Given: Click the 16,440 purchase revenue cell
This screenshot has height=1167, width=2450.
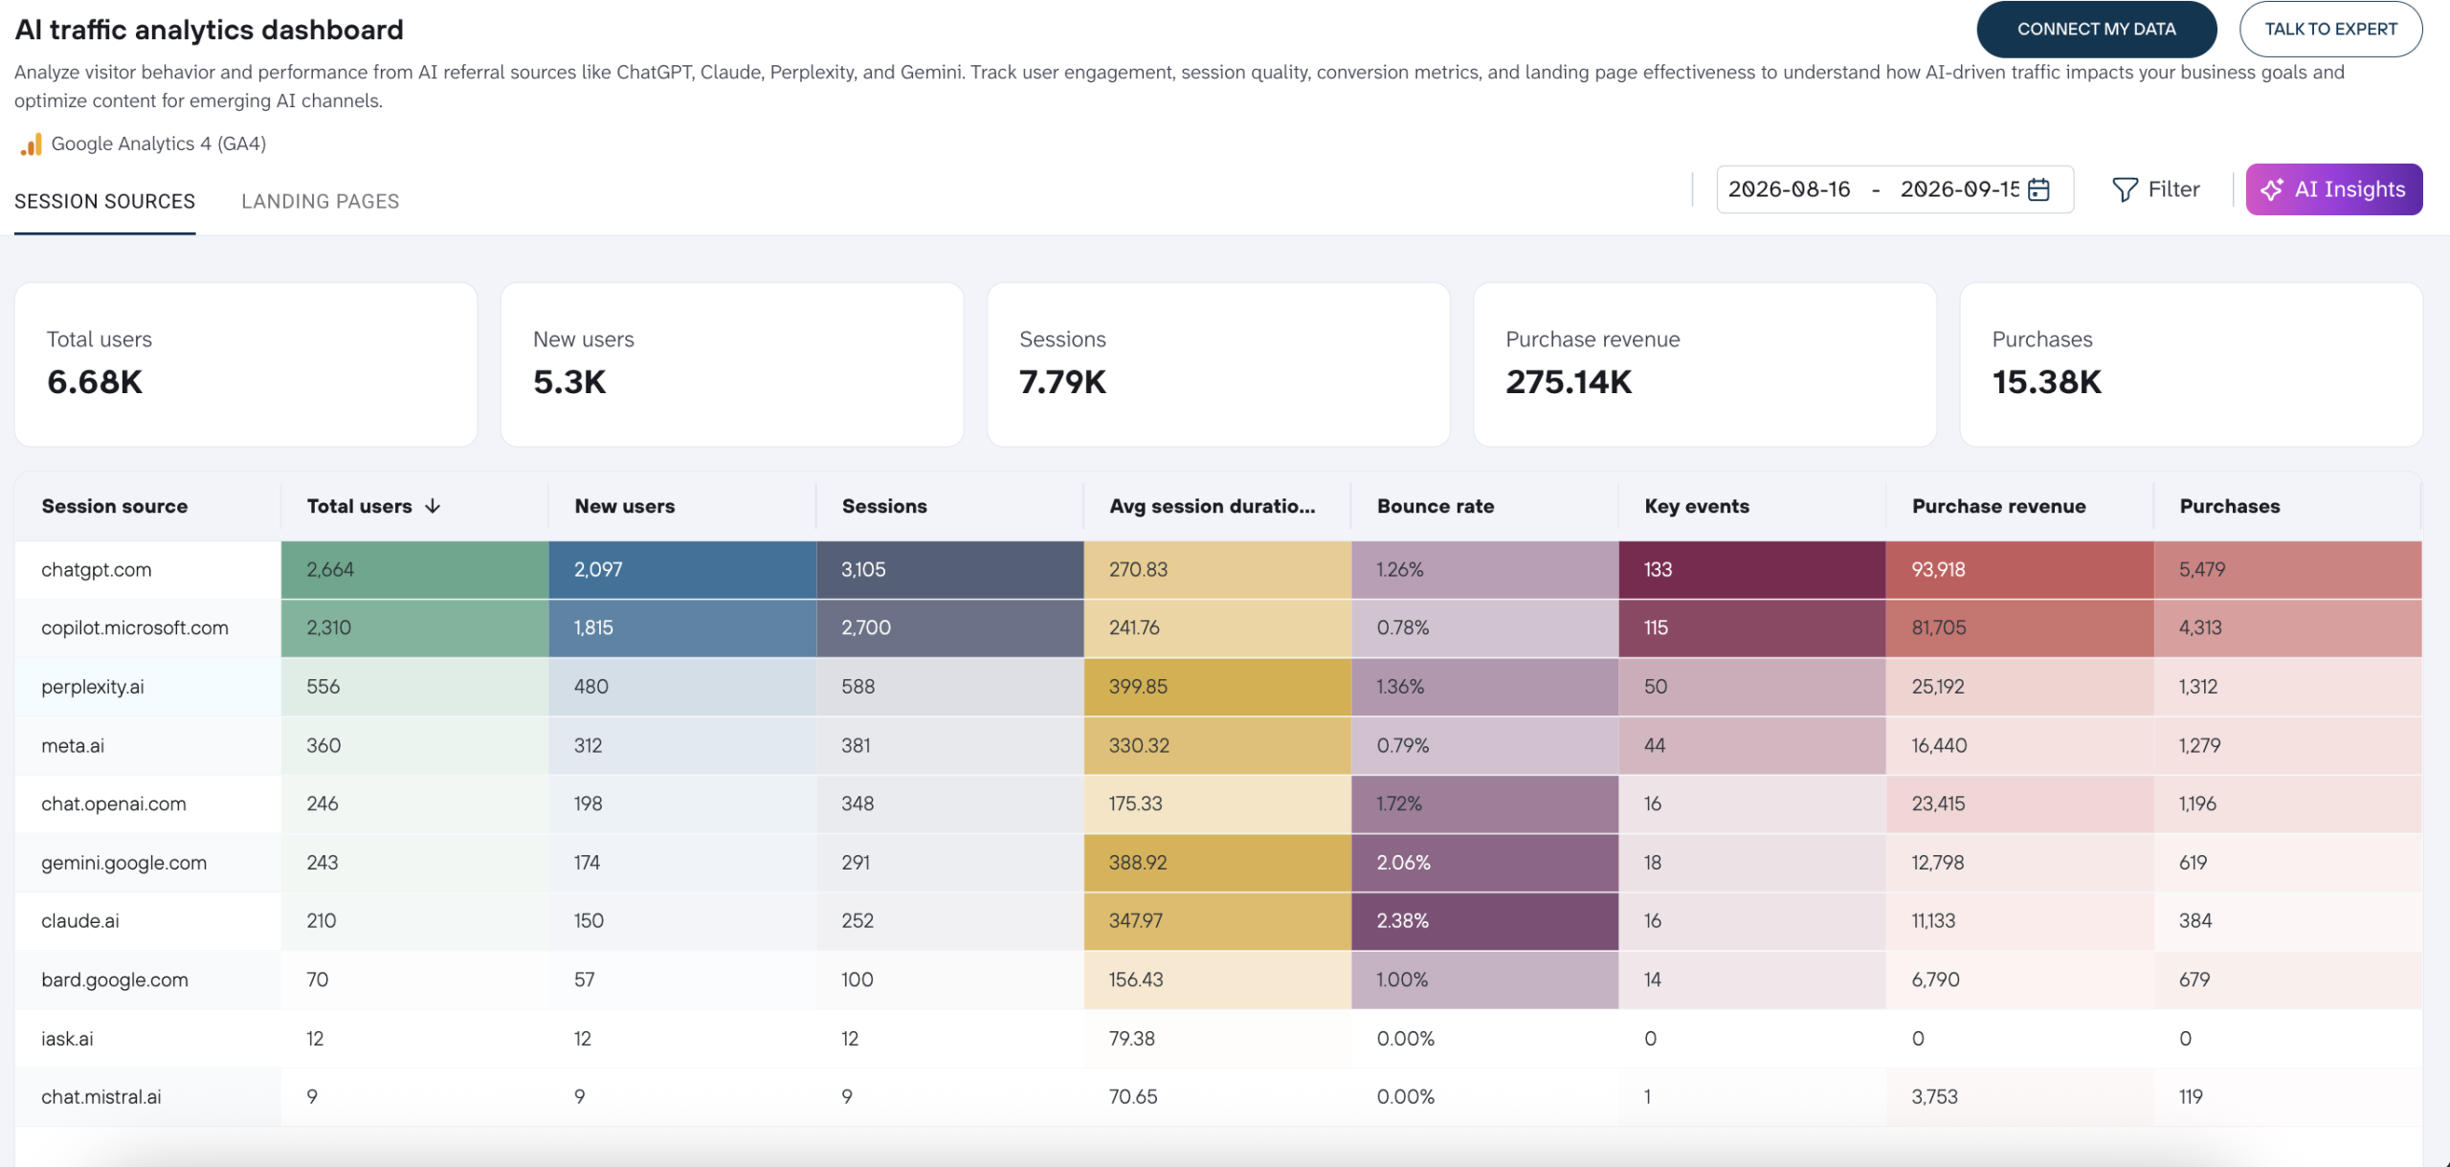Looking at the screenshot, I should (x=2019, y=745).
